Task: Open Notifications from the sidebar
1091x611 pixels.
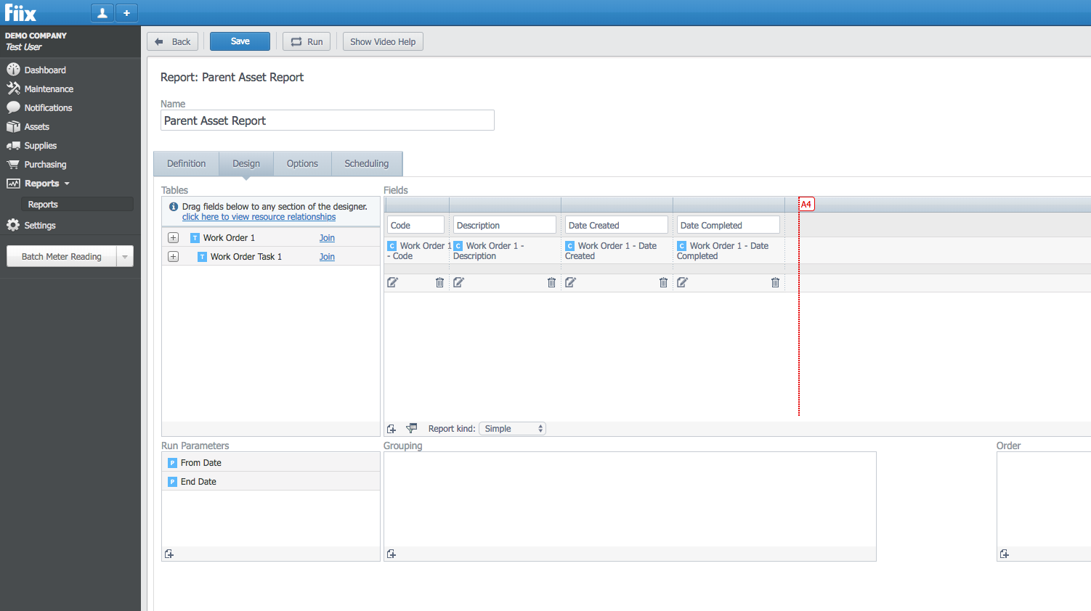Action: point(48,107)
